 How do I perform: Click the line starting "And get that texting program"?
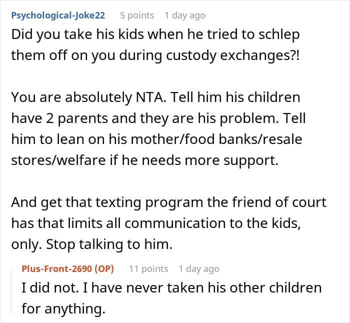coord(169,202)
